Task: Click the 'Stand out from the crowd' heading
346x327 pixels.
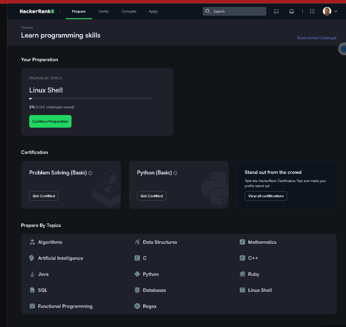Action: pyautogui.click(x=273, y=172)
